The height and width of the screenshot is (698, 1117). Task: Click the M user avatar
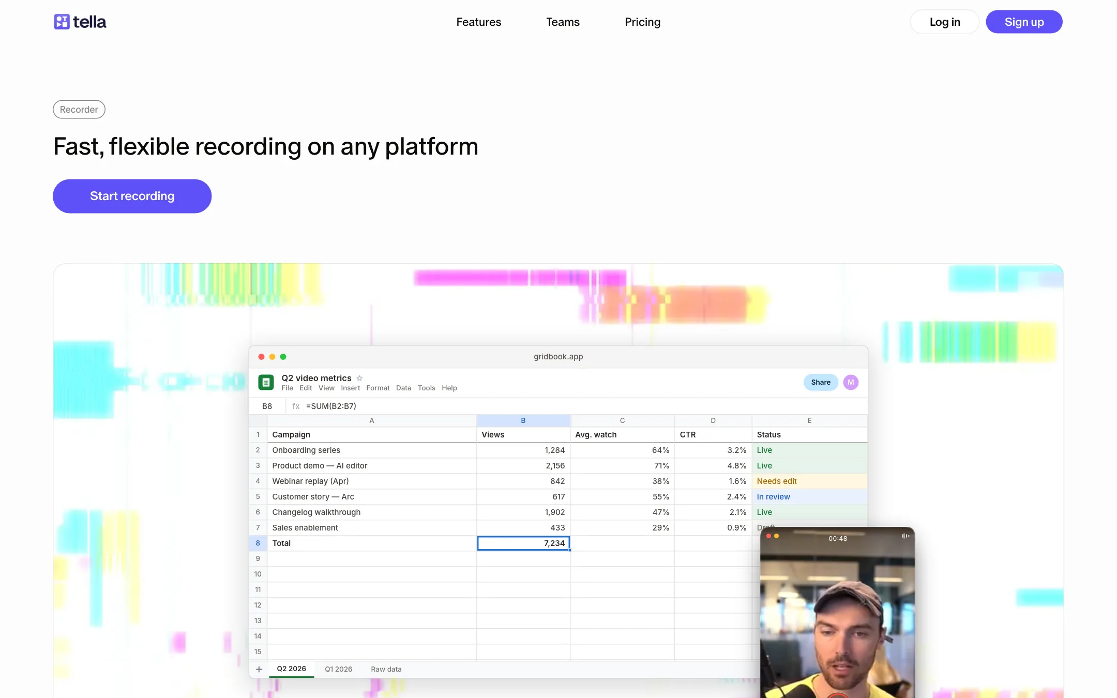click(851, 382)
